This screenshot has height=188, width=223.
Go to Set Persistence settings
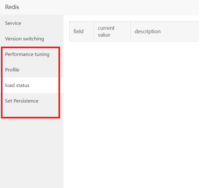click(x=22, y=101)
